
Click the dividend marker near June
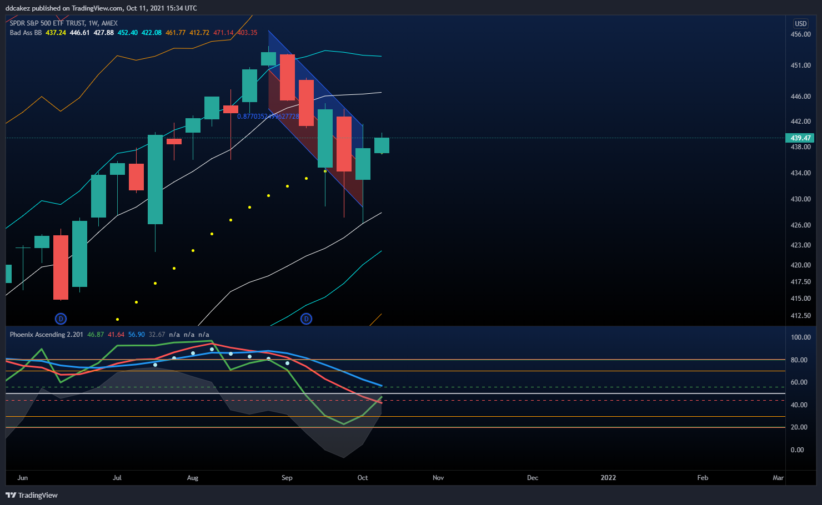point(61,319)
